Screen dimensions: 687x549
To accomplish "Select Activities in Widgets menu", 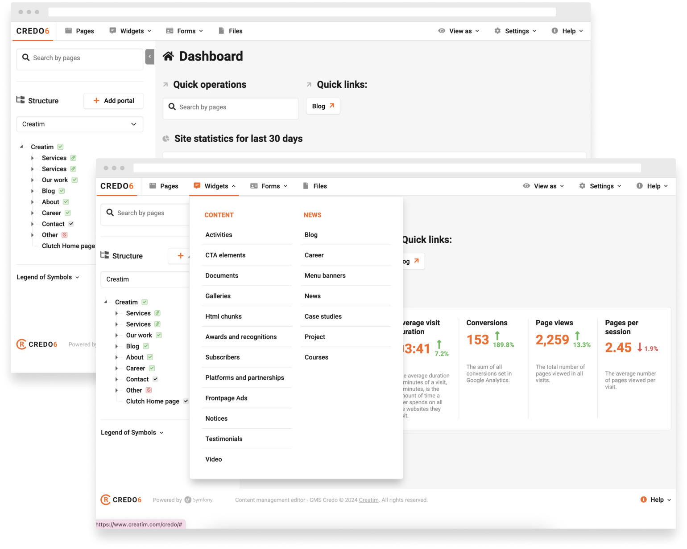I will [247, 235].
